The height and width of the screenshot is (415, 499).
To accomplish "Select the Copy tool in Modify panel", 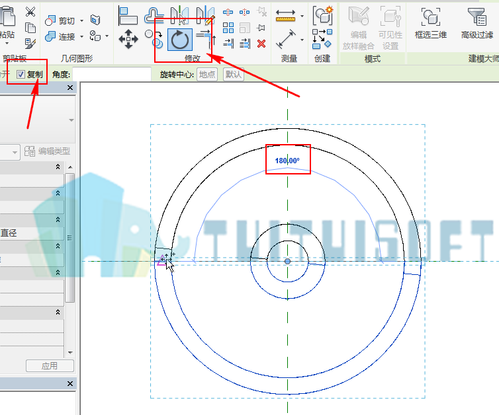I will click(154, 39).
